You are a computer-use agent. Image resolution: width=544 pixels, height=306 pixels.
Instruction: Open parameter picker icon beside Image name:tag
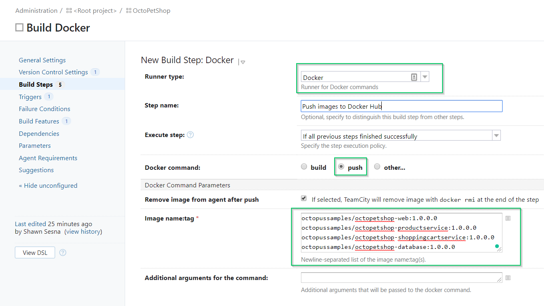508,218
